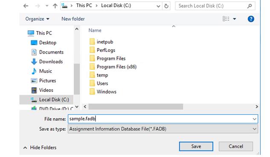Open the help question mark icon
This screenshot has height=157, width=270.
point(251,19)
